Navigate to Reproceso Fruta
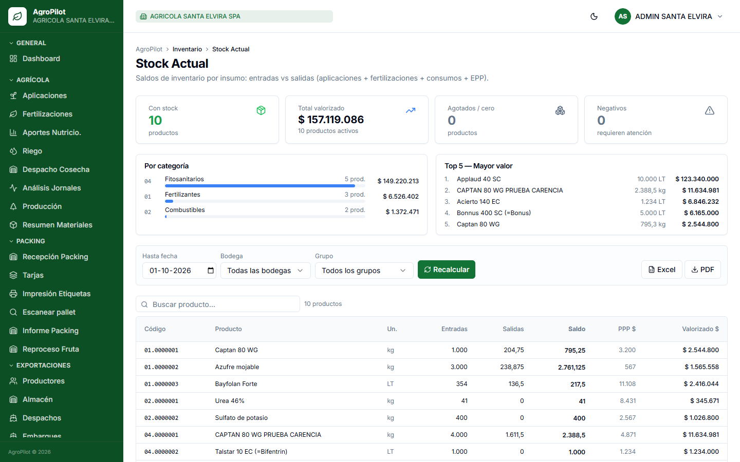 tap(62, 349)
